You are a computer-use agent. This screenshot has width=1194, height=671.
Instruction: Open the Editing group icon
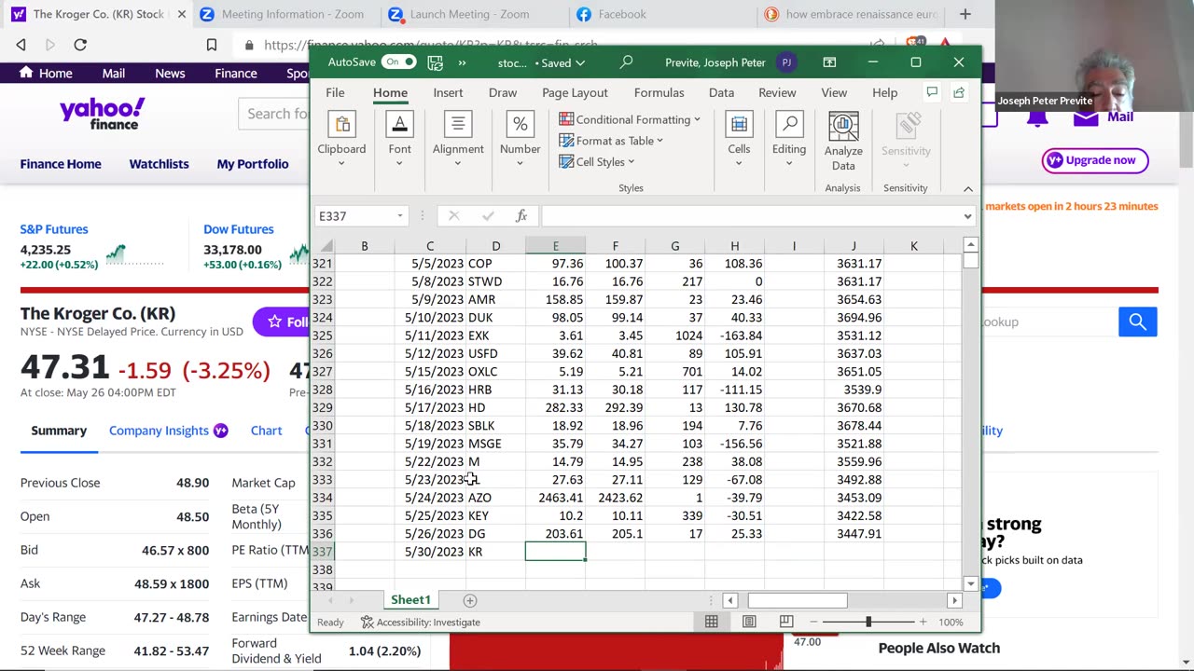coord(789,124)
